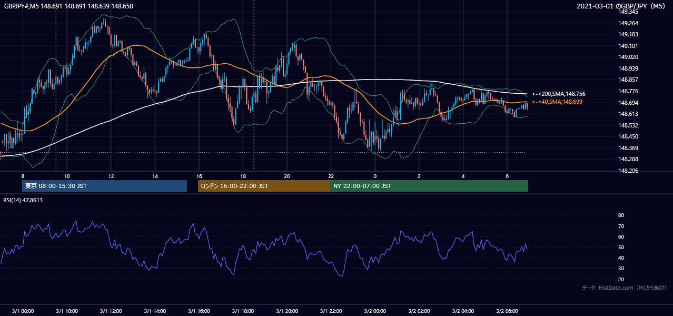Click hour tick 12 under the price chart
The width and height of the screenshot is (673, 316).
[x=111, y=176]
